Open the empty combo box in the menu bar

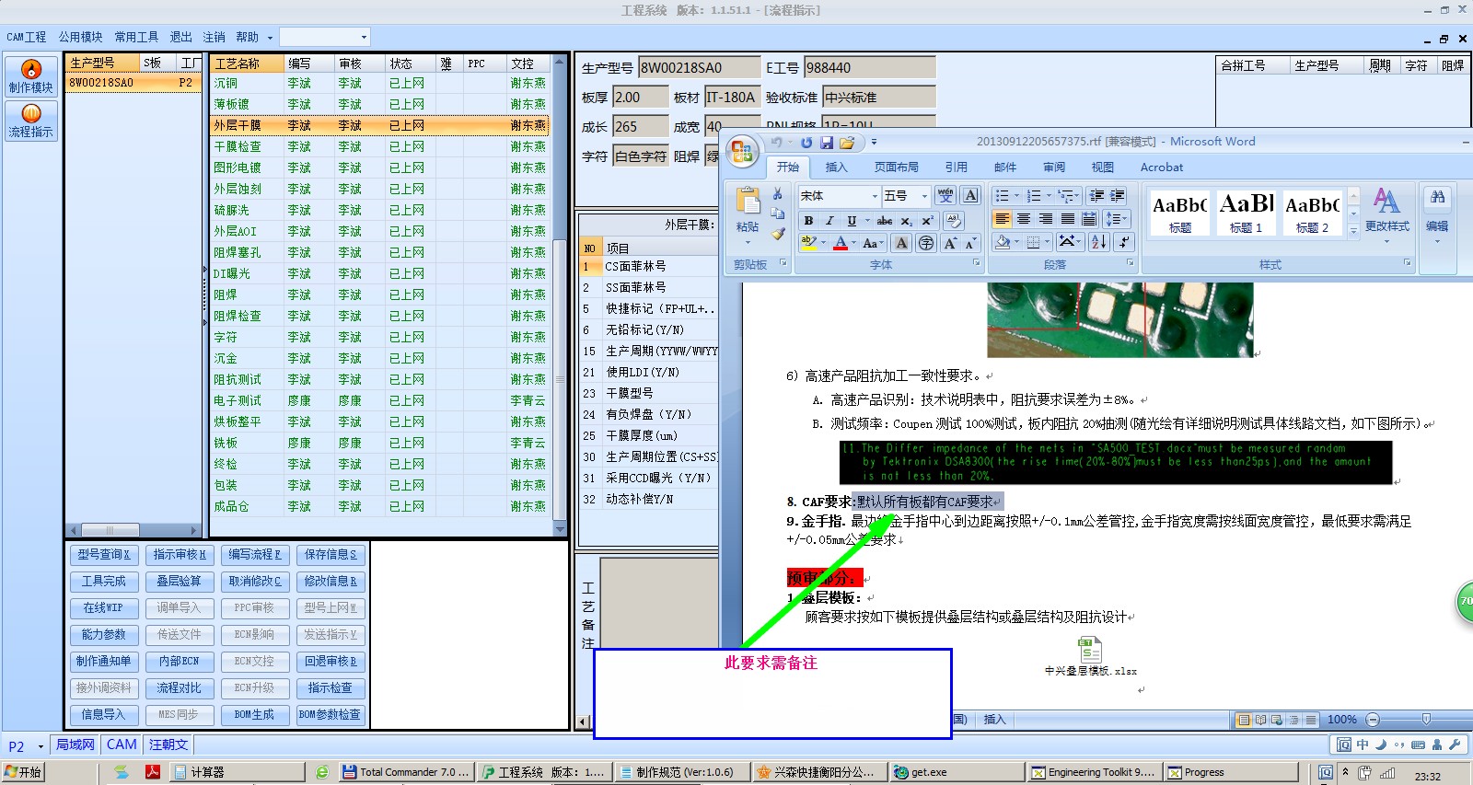pyautogui.click(x=324, y=37)
